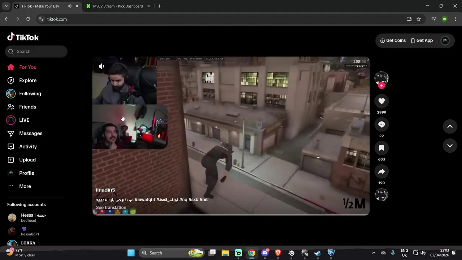Open a new browser tab
This screenshot has width=462, height=260.
click(160, 6)
